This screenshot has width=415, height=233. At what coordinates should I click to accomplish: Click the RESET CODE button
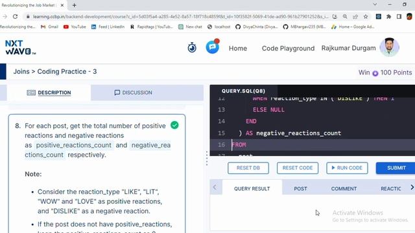point(298,168)
